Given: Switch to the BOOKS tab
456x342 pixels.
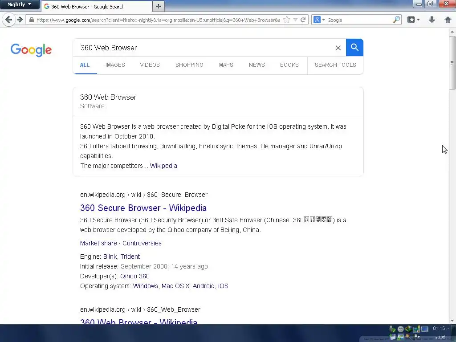Looking at the screenshot, I should [289, 65].
